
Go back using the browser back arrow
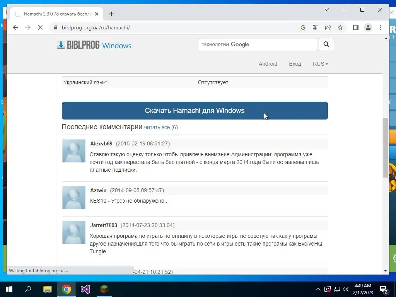tap(15, 27)
